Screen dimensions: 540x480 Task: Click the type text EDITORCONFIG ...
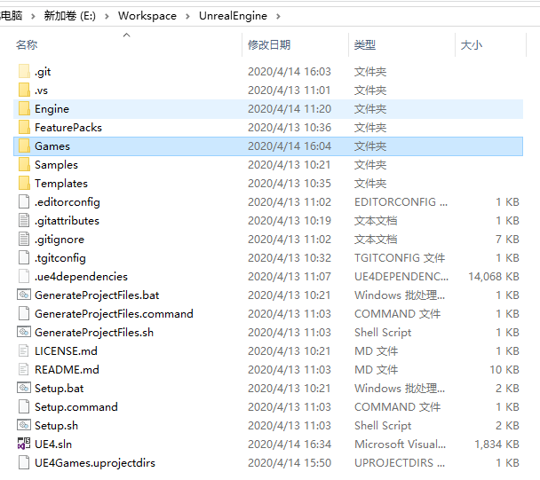tap(401, 202)
